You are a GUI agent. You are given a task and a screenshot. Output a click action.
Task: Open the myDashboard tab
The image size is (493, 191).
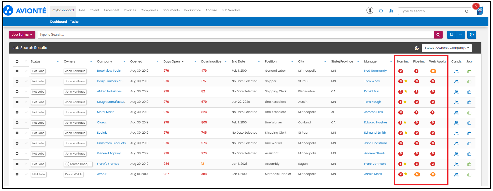(63, 10)
